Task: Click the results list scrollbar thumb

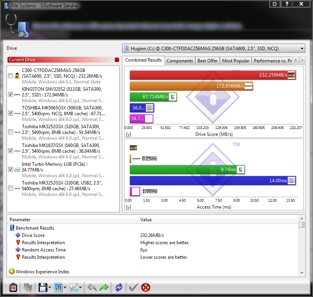Action: [x=302, y=225]
